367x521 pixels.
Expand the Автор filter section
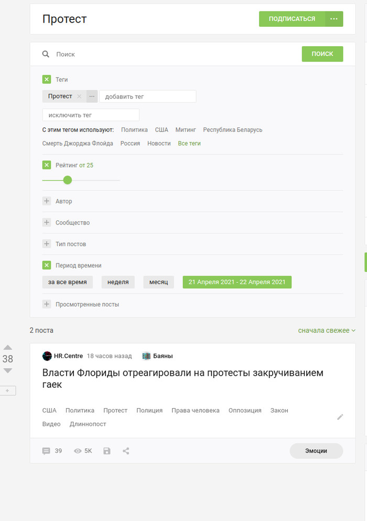pyautogui.click(x=47, y=201)
